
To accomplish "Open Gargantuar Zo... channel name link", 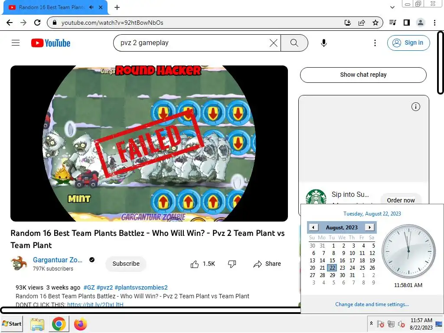I will (x=58, y=260).
